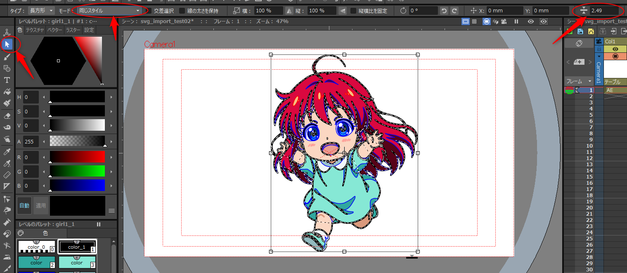Select the Geometric shape tool
627x273 pixels.
pyautogui.click(x=7, y=68)
